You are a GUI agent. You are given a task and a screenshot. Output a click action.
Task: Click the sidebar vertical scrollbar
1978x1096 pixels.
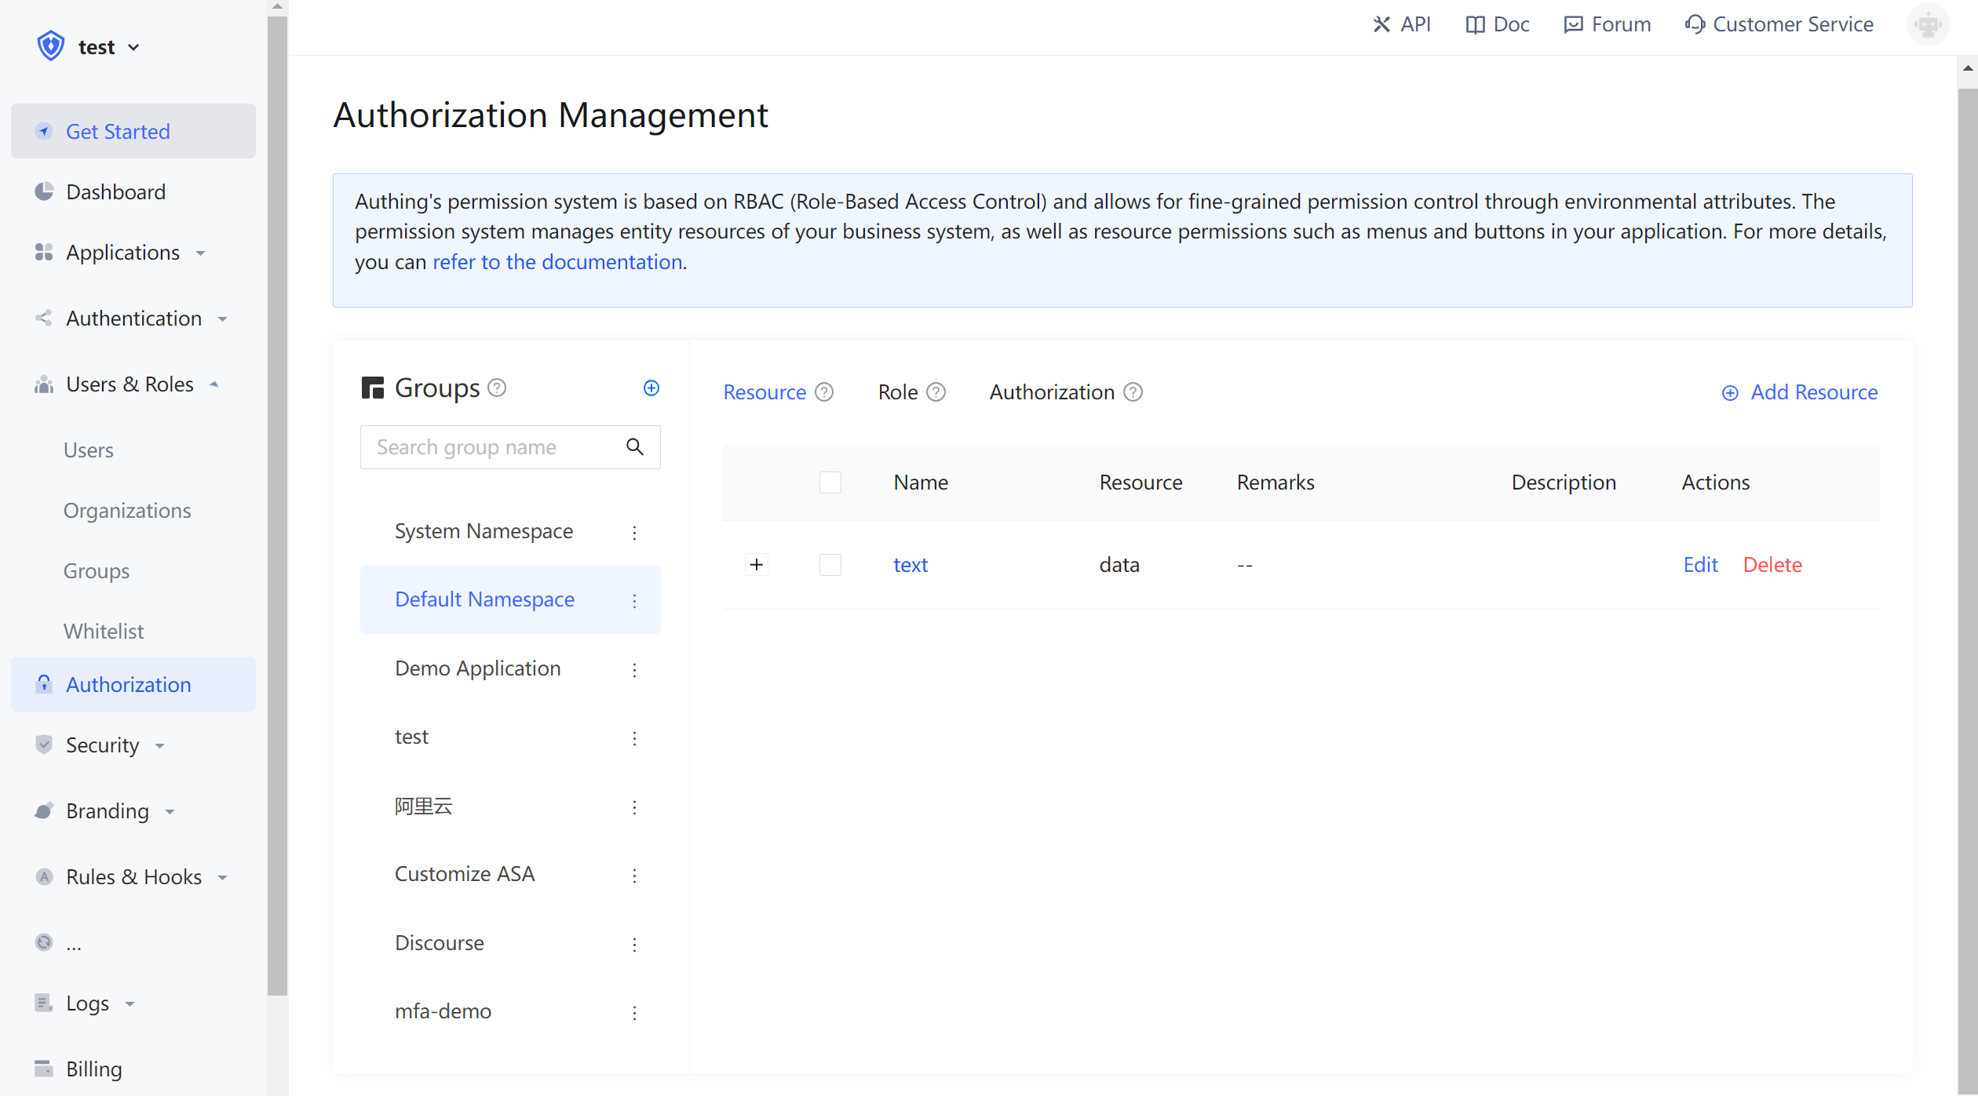(277, 502)
